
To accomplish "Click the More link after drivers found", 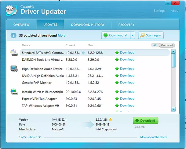I will 62,36.
